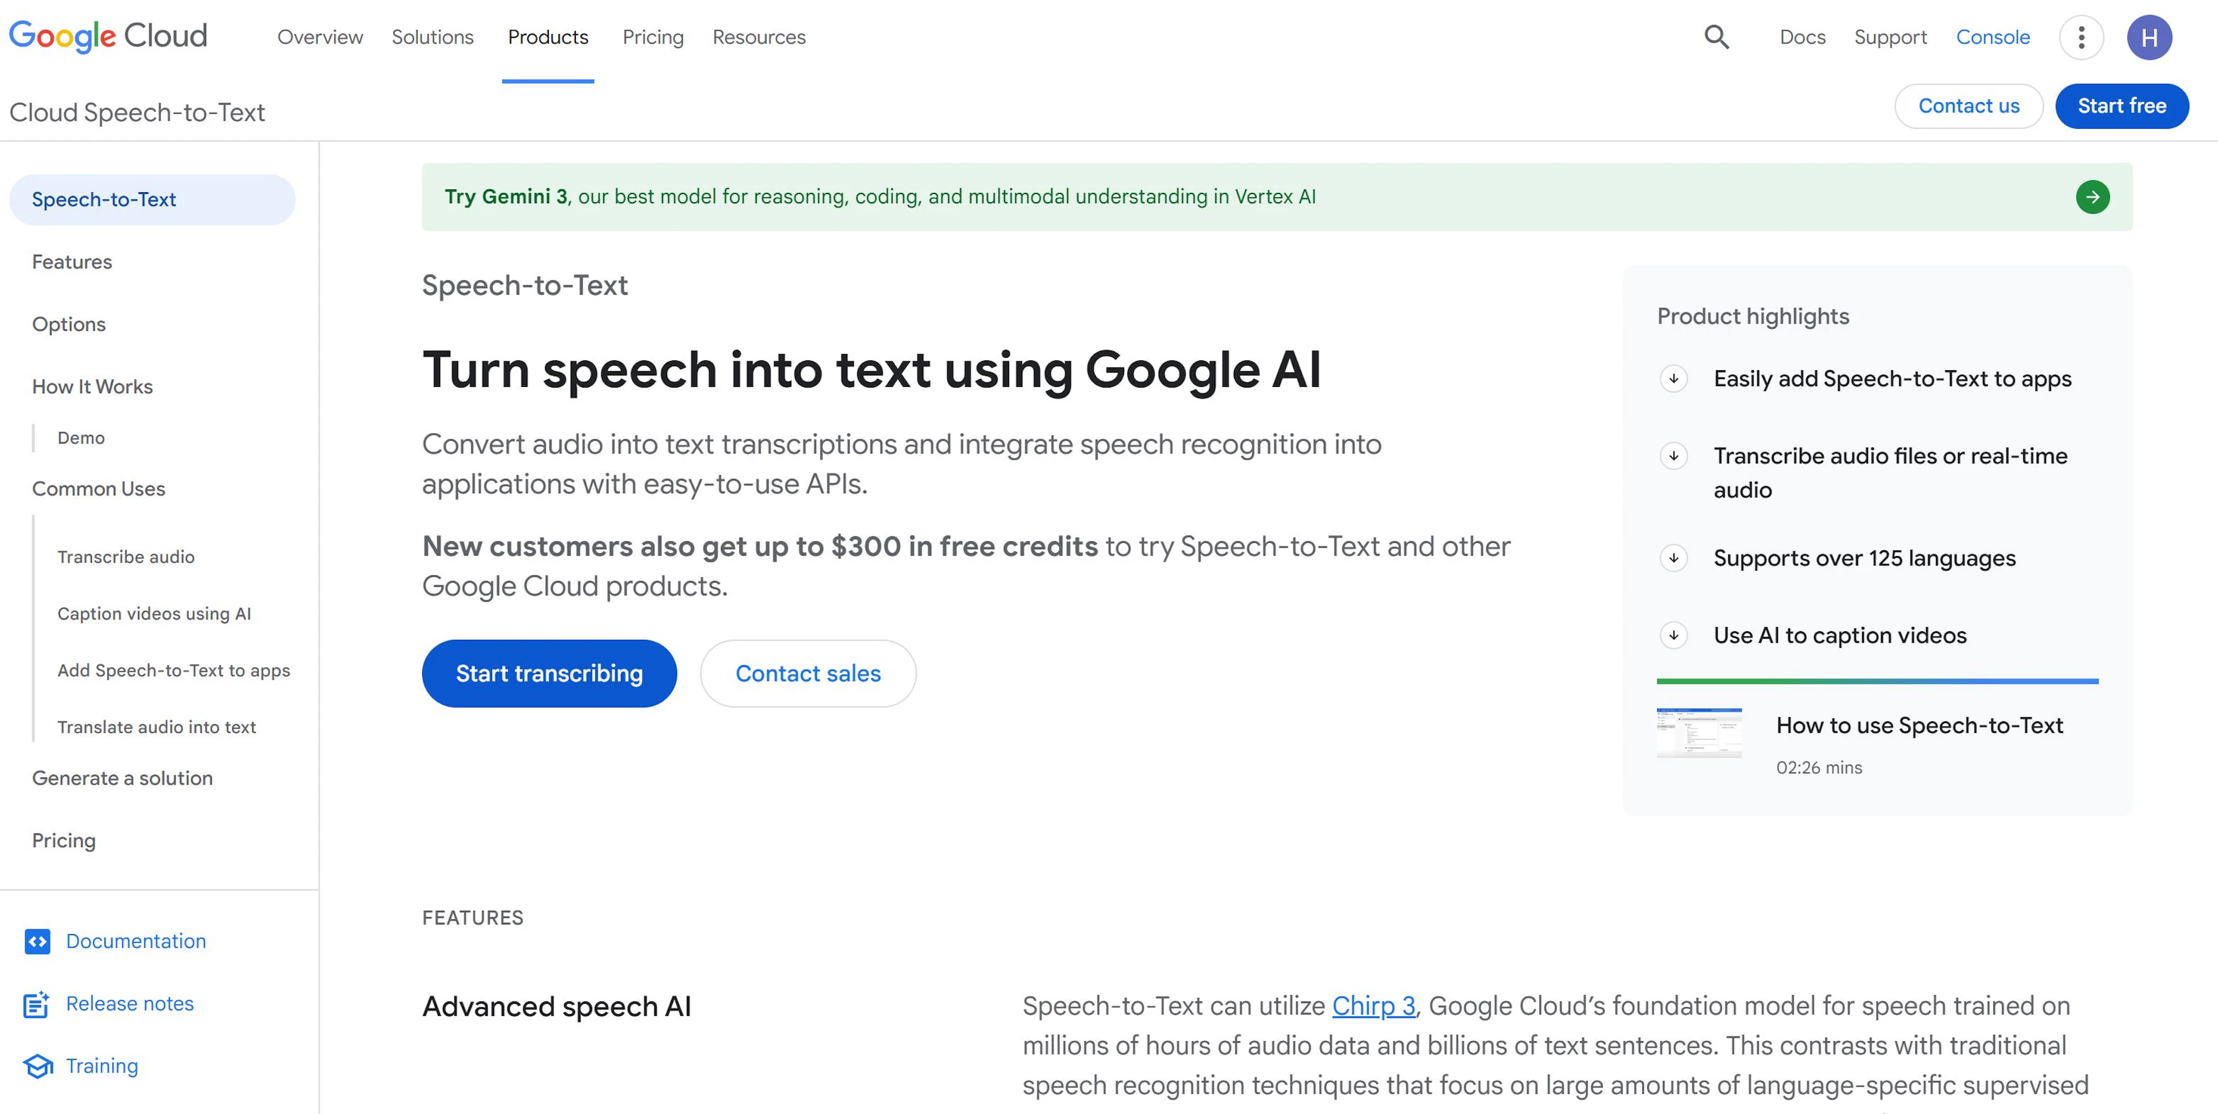This screenshot has height=1114, width=2218.
Task: Click the Documentation code icon
Action: (x=37, y=941)
